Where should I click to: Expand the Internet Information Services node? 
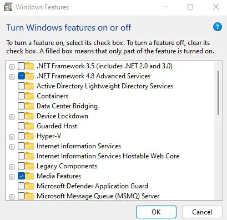click(x=12, y=147)
